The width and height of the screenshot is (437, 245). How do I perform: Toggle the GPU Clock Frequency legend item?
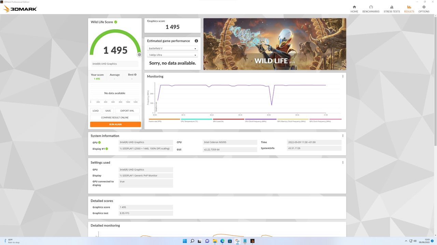point(325,120)
